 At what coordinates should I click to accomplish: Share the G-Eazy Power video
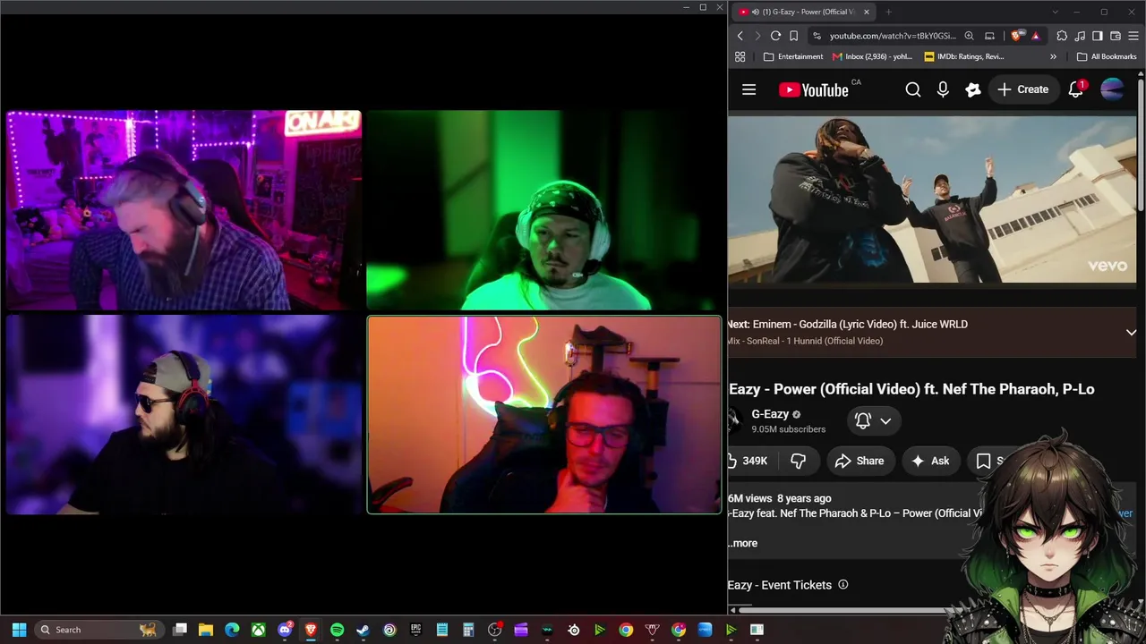pos(859,461)
